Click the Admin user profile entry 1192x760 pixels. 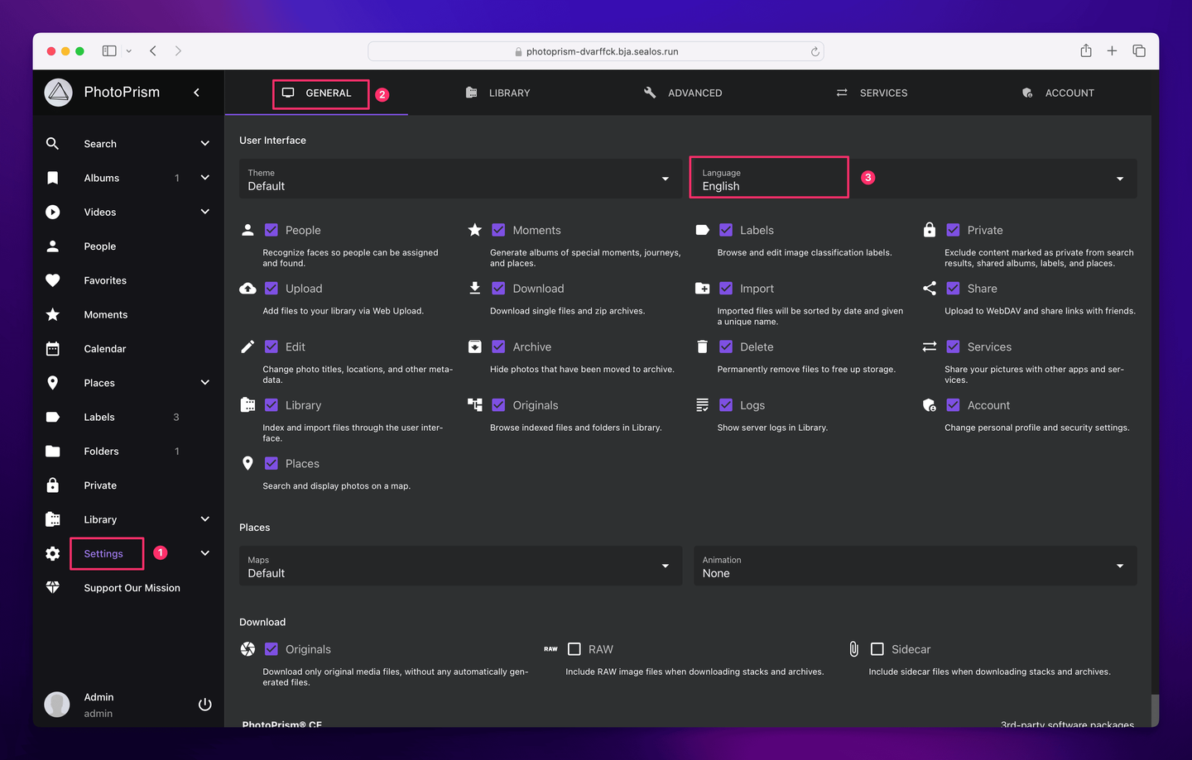click(x=99, y=705)
